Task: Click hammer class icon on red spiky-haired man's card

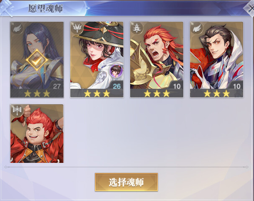Action: (x=17, y=111)
